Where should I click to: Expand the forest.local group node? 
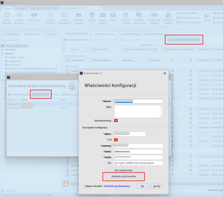2,65
